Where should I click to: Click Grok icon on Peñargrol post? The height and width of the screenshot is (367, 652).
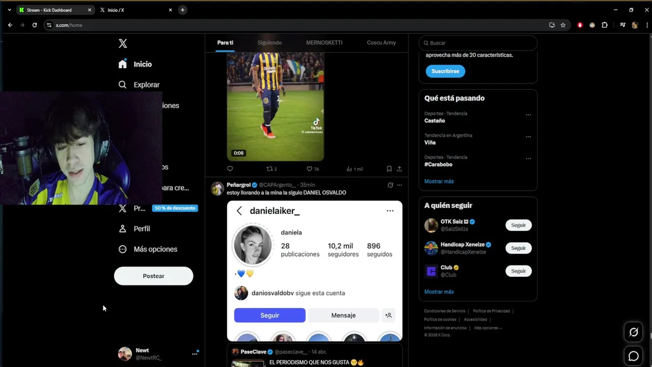coord(390,185)
